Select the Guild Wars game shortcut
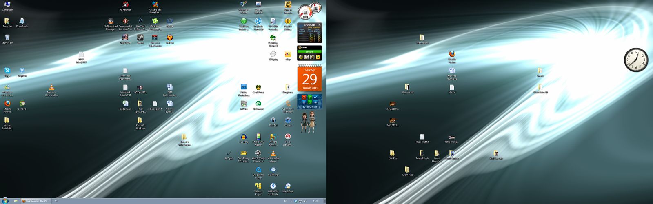Screen dimensions: 653x204 tap(125, 39)
